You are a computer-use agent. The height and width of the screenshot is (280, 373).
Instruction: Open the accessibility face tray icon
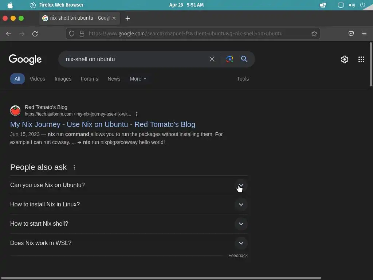pyautogui.click(x=341, y=5)
